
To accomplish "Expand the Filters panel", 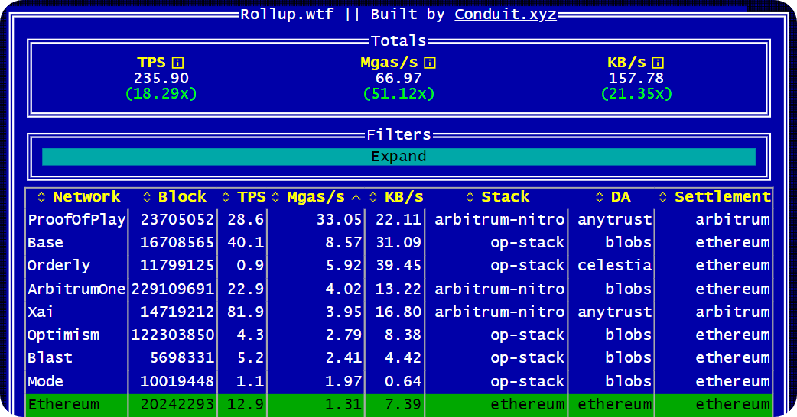I will click(398, 157).
